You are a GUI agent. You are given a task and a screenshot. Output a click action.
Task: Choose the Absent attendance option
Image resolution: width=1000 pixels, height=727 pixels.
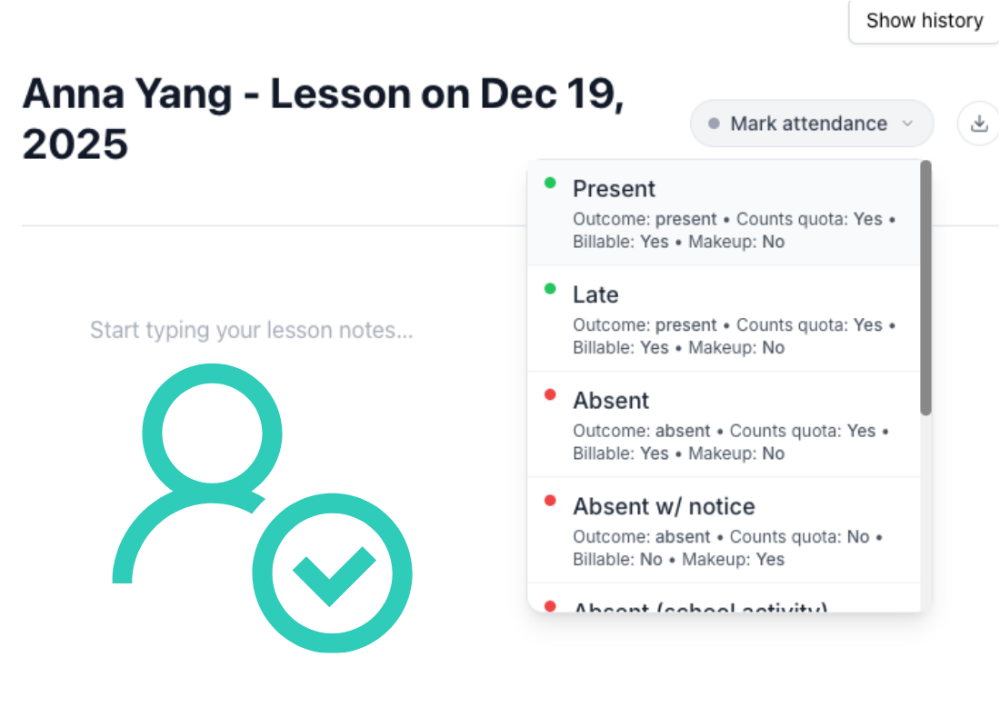[x=611, y=400]
